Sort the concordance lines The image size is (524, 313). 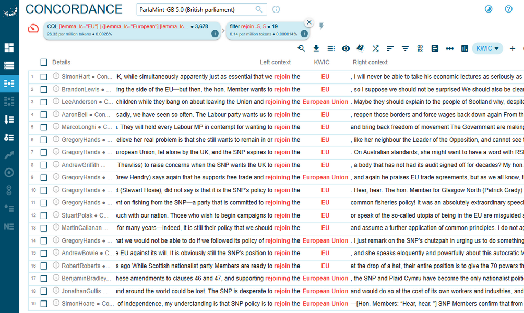(390, 48)
